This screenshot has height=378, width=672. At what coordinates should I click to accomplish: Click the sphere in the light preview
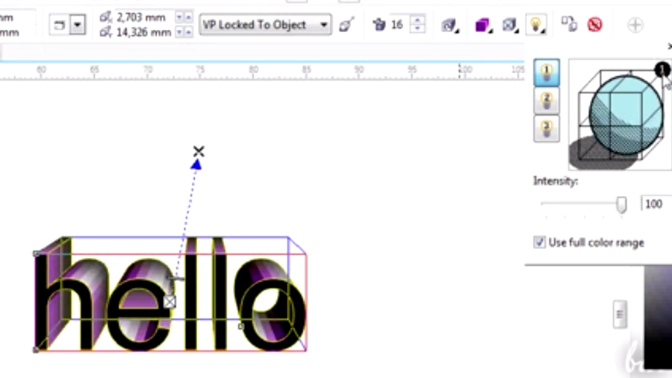[x=626, y=114]
